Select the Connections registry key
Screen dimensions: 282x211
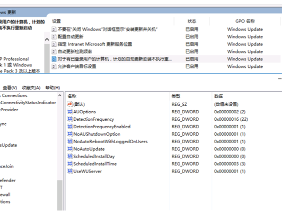[14, 95]
